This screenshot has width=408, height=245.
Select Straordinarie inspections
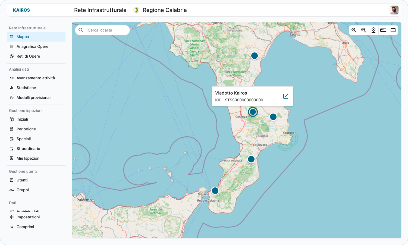click(x=36, y=149)
